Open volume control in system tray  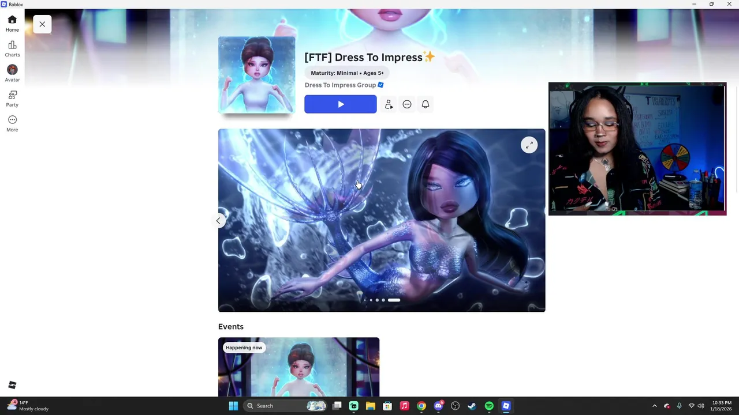700,406
